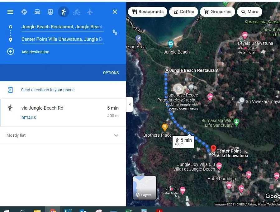The width and height of the screenshot is (280, 212).
Task: Open route DETAILS link
Action: click(29, 118)
